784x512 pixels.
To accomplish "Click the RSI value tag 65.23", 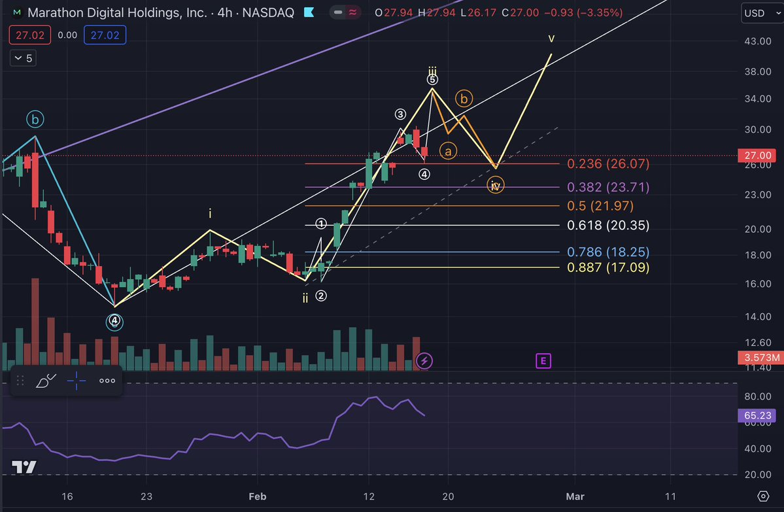I will click(x=757, y=415).
